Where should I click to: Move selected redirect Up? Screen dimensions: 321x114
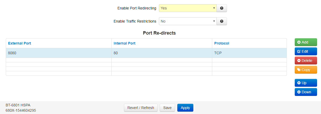[x=306, y=83]
